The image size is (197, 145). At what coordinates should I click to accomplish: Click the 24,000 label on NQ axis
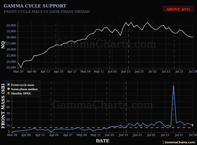coord(11,62)
